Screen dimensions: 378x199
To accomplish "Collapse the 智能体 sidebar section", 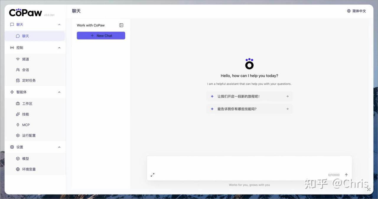I will 59,92.
